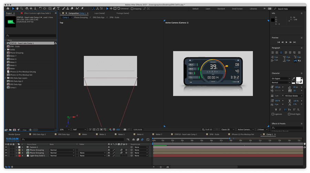Viewport: 310px width, 173px height.
Task: Open the Fill Over Stroke dropdown
Action: pyautogui.click(x=293, y=96)
